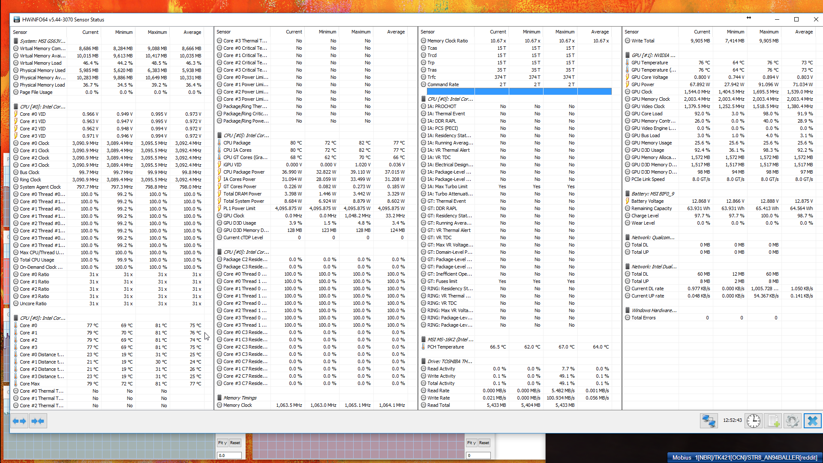823x463 pixels.
Task: Click the blue X close sensors button
Action: click(x=812, y=421)
